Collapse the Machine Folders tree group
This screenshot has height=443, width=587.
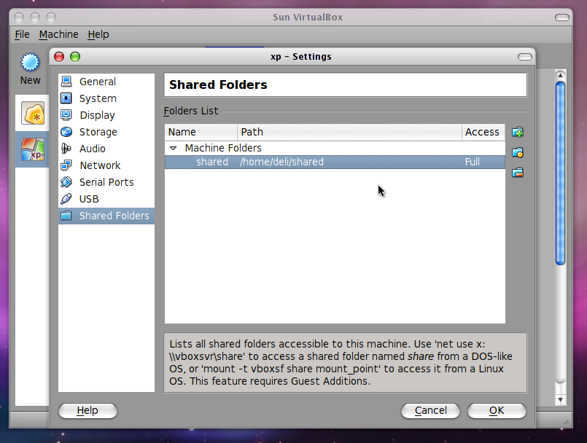point(173,148)
